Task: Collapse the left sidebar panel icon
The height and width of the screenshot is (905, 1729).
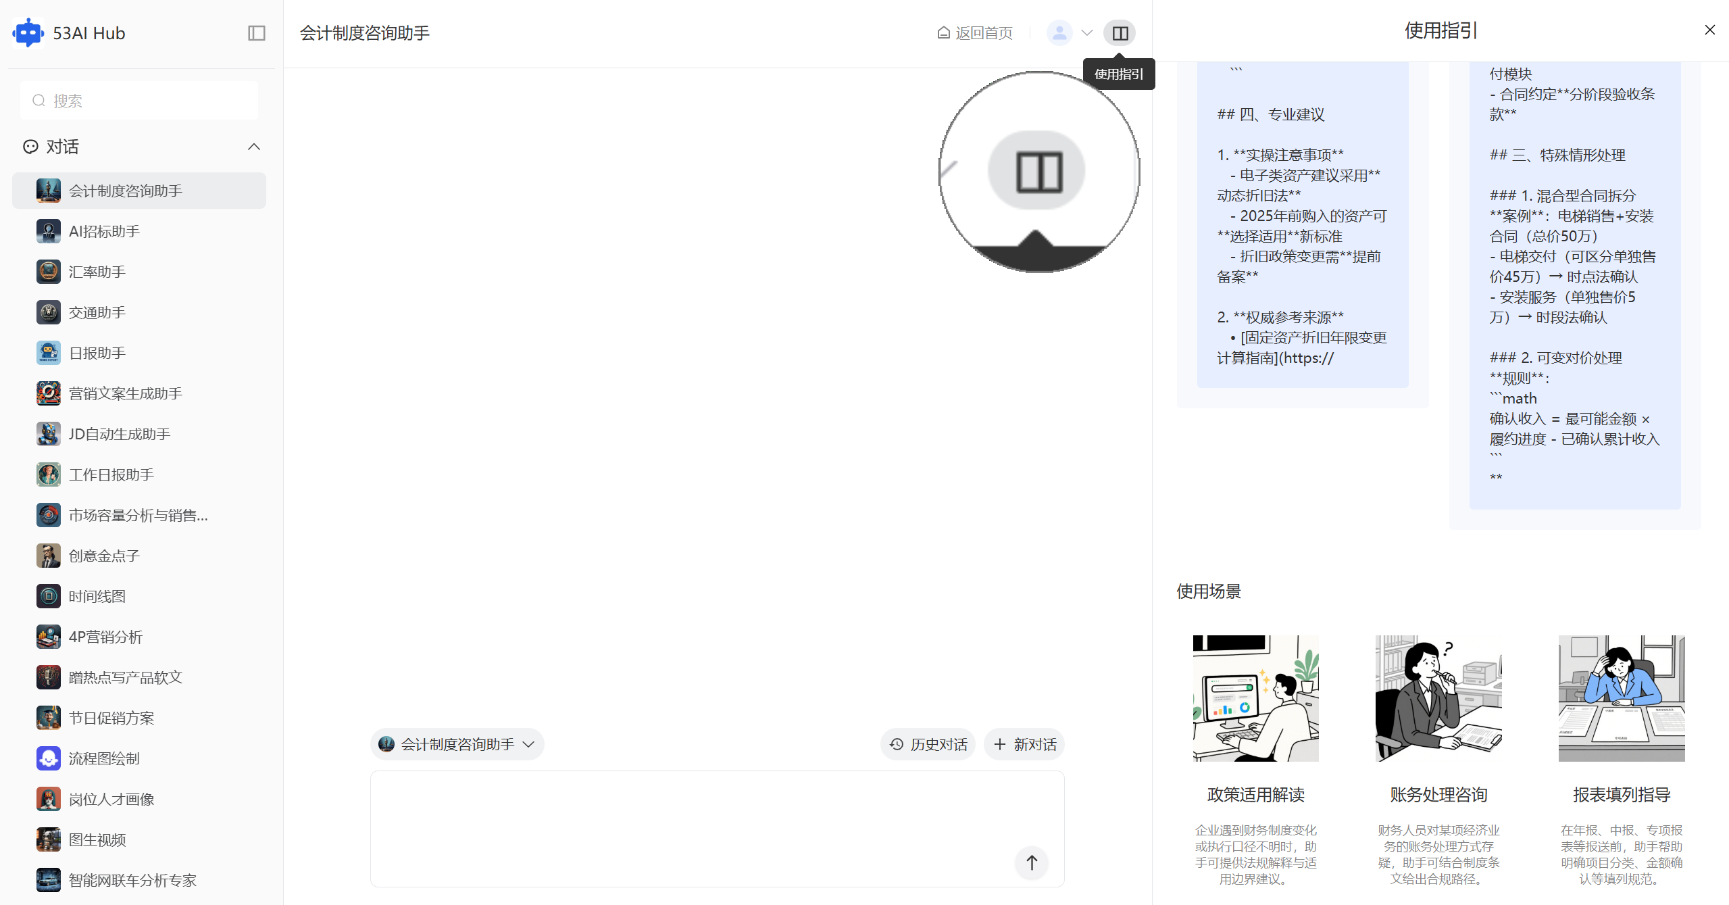Action: pyautogui.click(x=257, y=33)
